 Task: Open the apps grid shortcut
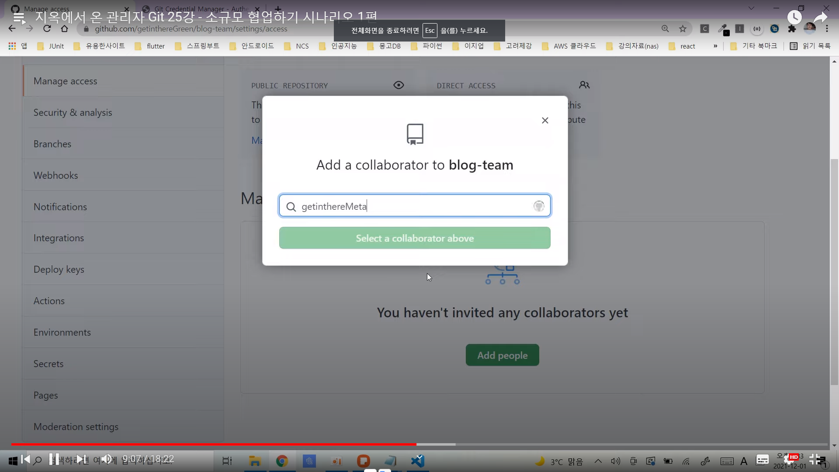tap(18, 46)
